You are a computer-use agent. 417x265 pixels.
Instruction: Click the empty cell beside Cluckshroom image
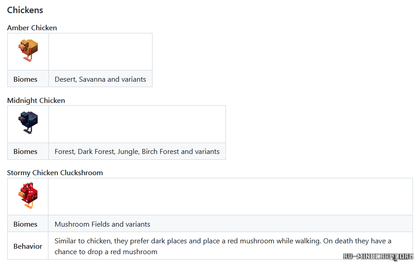click(x=230, y=196)
